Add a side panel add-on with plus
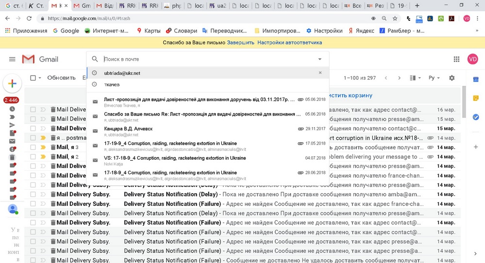The image size is (485, 263). [x=476, y=147]
